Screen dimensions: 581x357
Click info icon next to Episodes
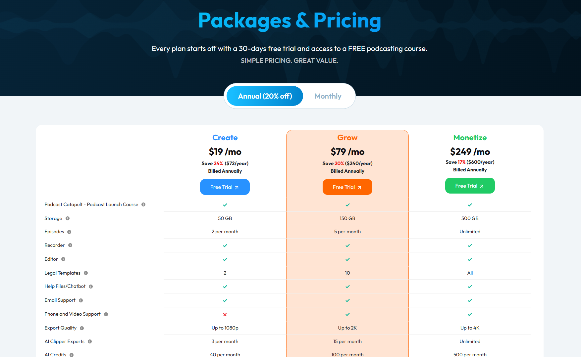pos(69,232)
